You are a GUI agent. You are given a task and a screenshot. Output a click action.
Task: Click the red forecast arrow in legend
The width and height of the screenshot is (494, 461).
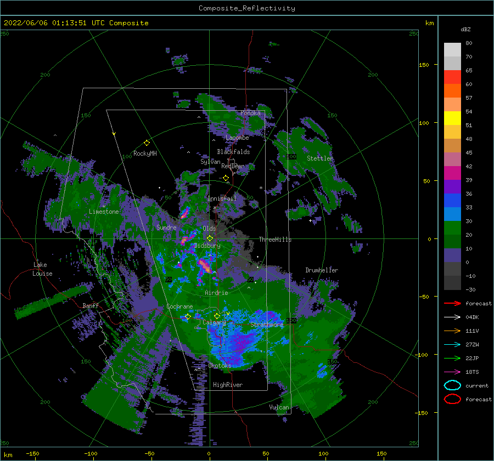452,303
